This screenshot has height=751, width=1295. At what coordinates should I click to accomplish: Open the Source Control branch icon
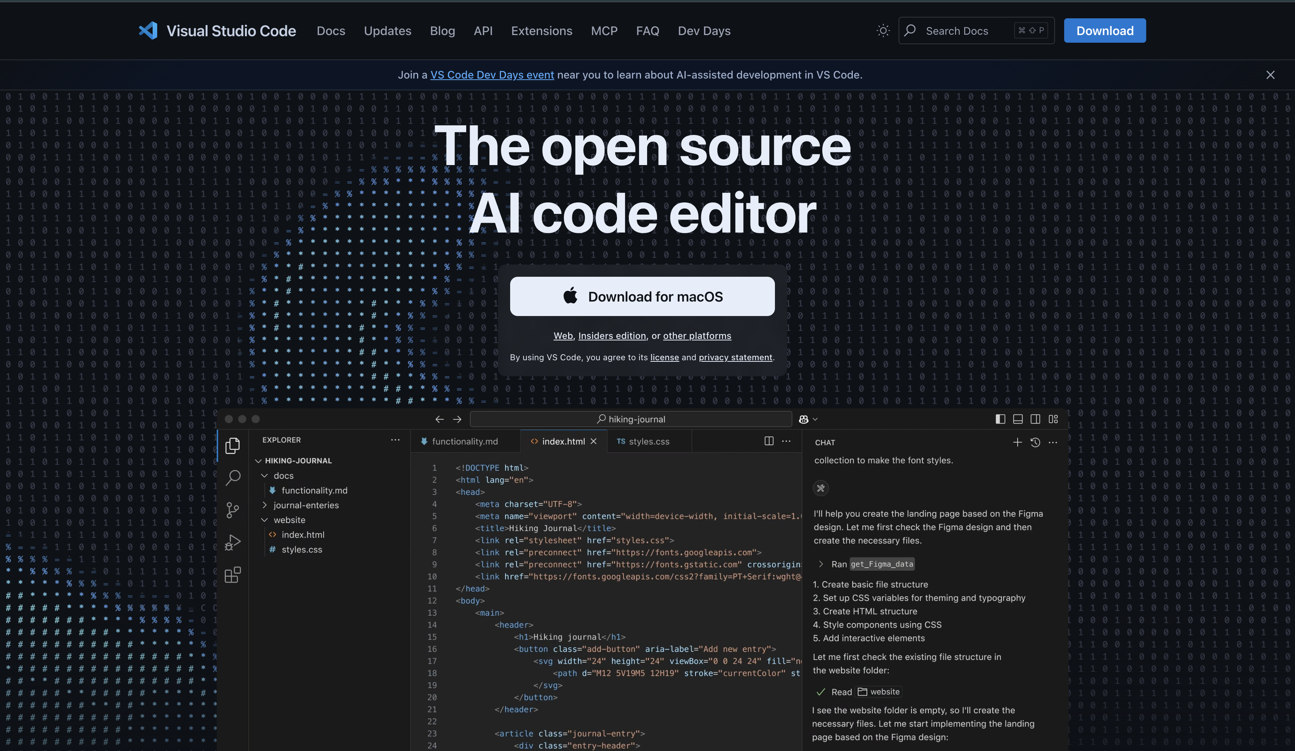click(233, 510)
